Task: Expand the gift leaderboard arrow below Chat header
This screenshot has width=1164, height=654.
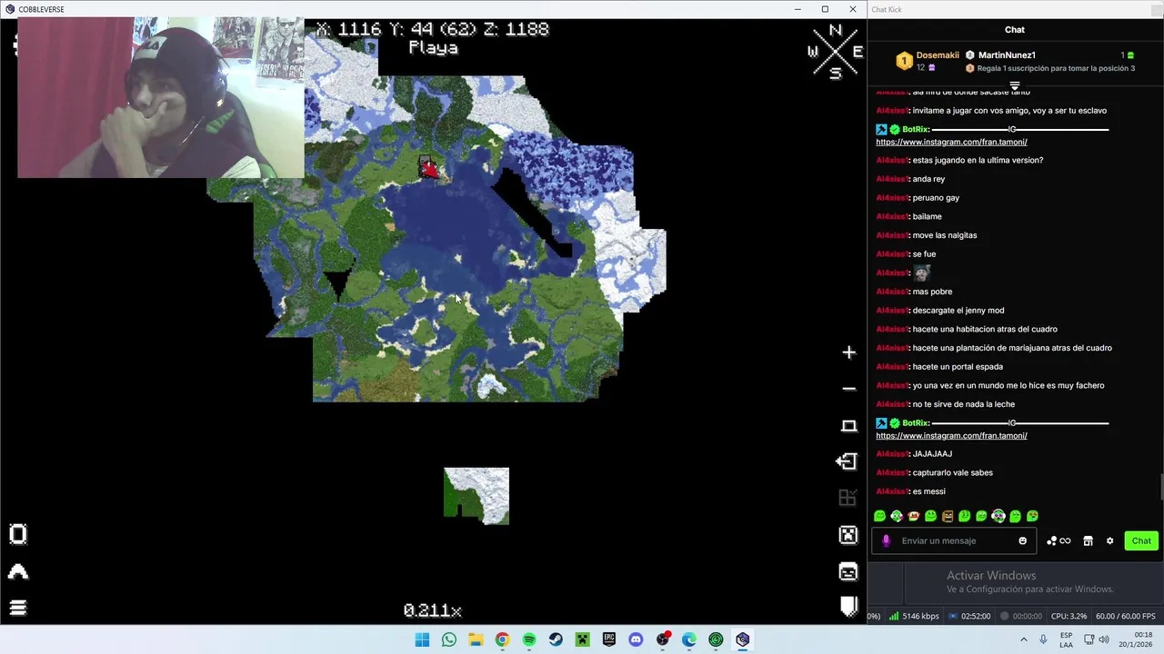Action: tap(1015, 85)
